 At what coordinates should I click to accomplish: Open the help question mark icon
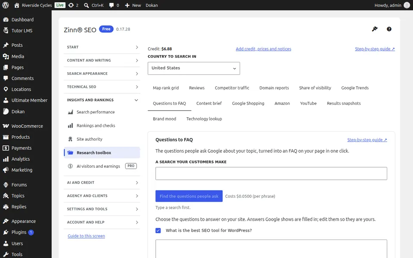(389, 29)
